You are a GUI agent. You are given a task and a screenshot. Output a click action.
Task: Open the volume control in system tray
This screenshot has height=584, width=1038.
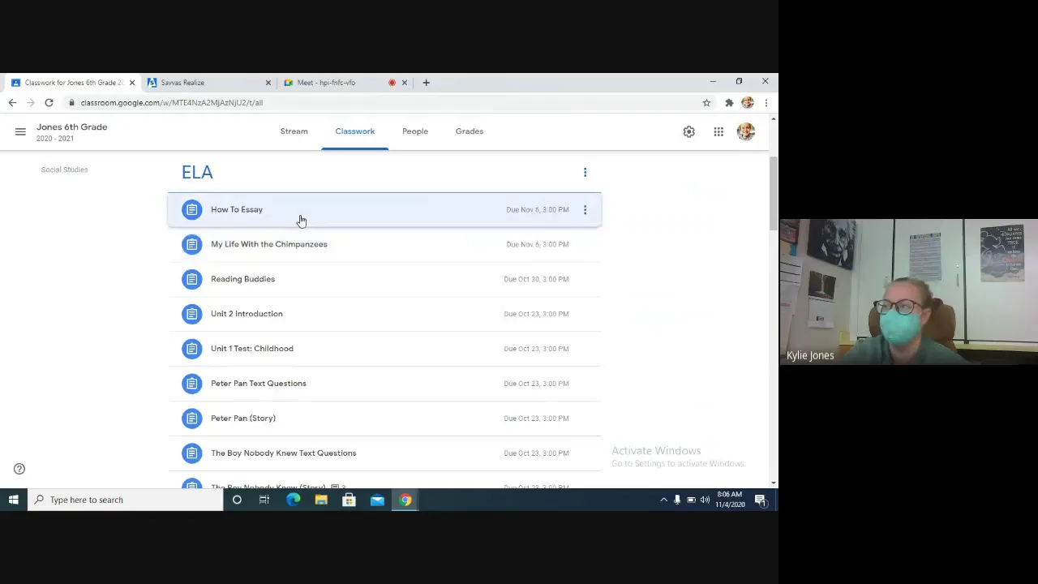pos(705,500)
